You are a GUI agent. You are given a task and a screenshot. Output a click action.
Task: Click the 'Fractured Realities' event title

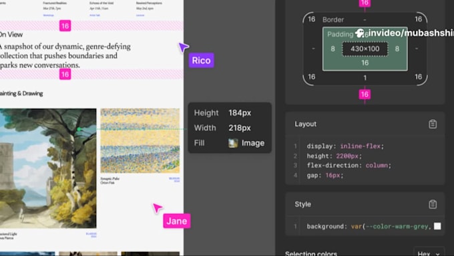pos(55,3)
